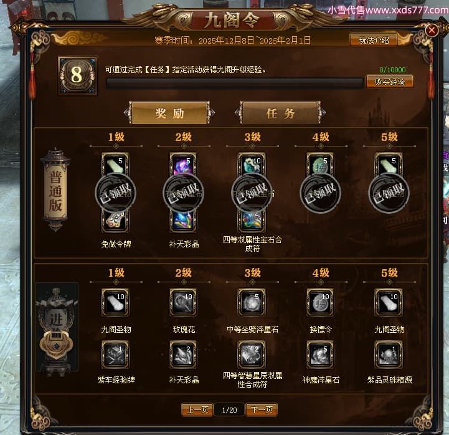Select the level 5 九阁圣物 advanced reward

[389, 302]
